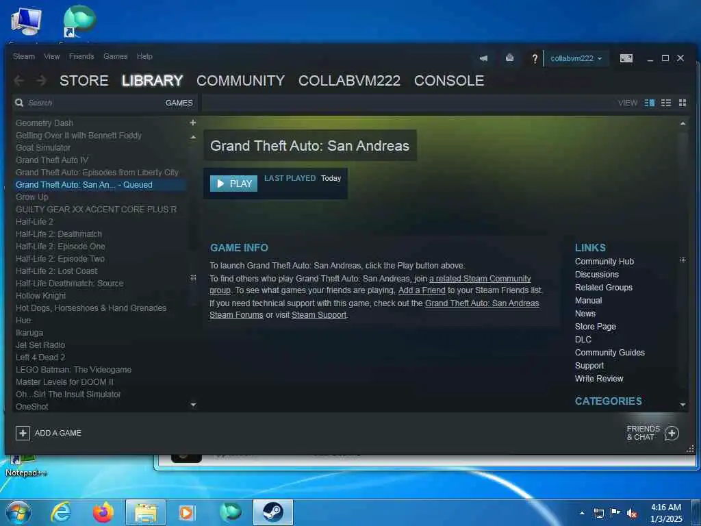Screen dimensions: 701x526
Task: Launch Firefox from the taskbar
Action: coord(103,512)
